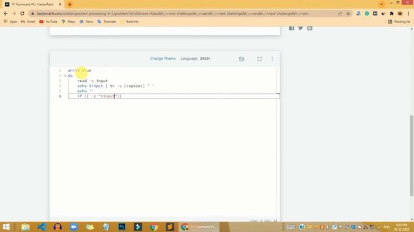Screen dimensions: 414x232
Task: Open Photoshop from the taskbar
Action: [x=122, y=227]
